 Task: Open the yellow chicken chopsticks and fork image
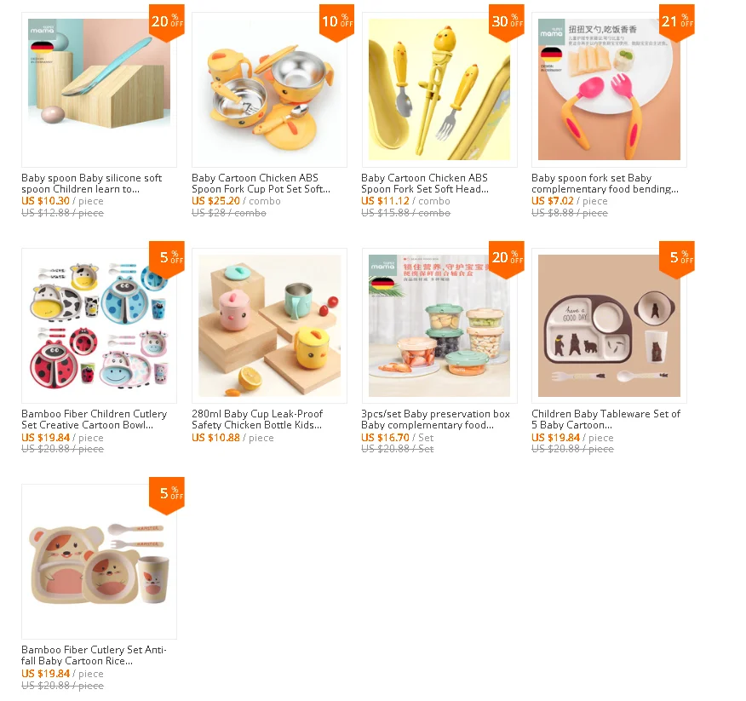click(x=439, y=89)
